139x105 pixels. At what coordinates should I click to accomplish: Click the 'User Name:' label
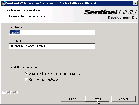(16, 27)
